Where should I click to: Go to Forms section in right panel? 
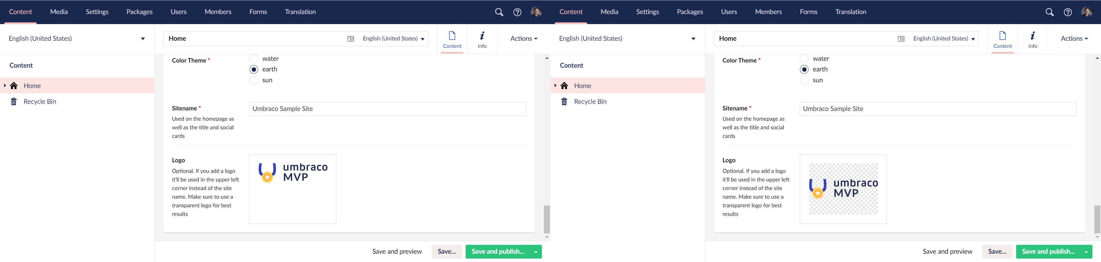(809, 12)
